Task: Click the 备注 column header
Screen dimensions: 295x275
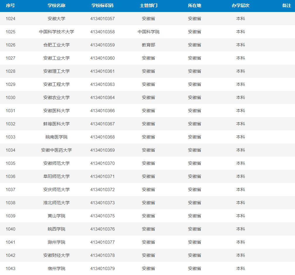Action: click(x=287, y=6)
